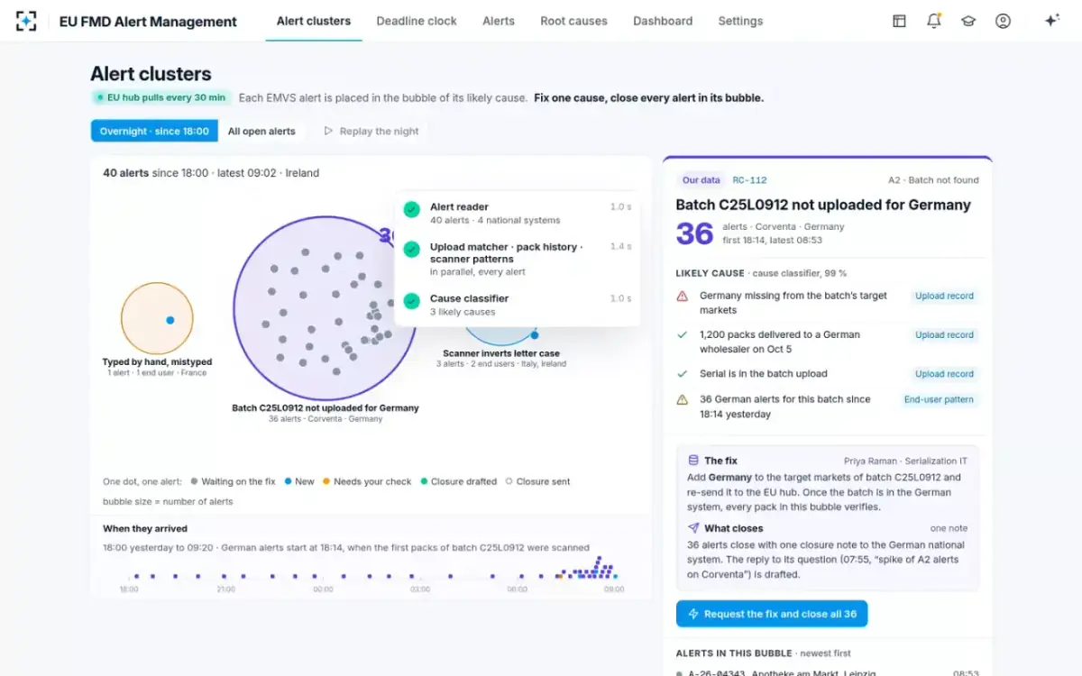Click the blue New legend dot
The image size is (1082, 676).
coord(288,481)
